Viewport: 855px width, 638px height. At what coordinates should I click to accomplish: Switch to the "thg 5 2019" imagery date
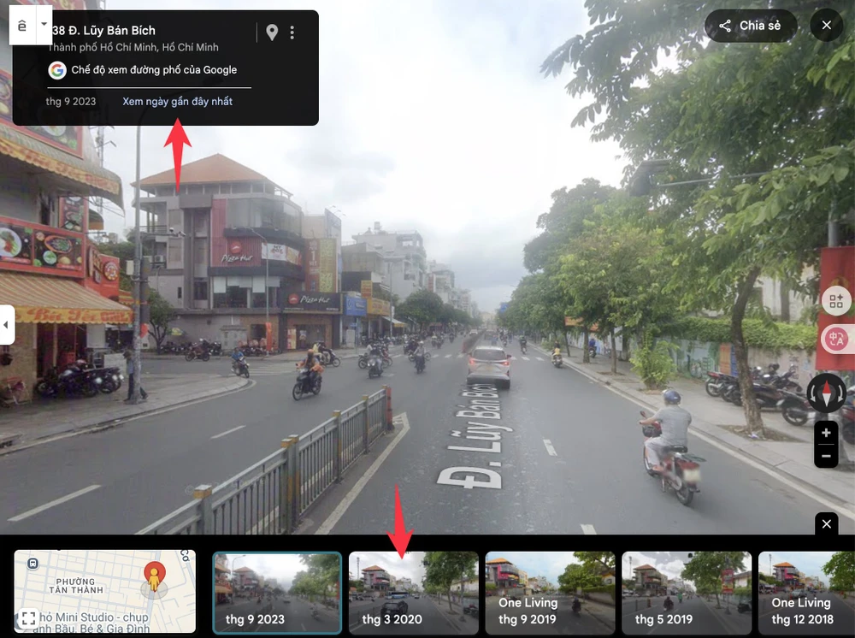tap(687, 593)
